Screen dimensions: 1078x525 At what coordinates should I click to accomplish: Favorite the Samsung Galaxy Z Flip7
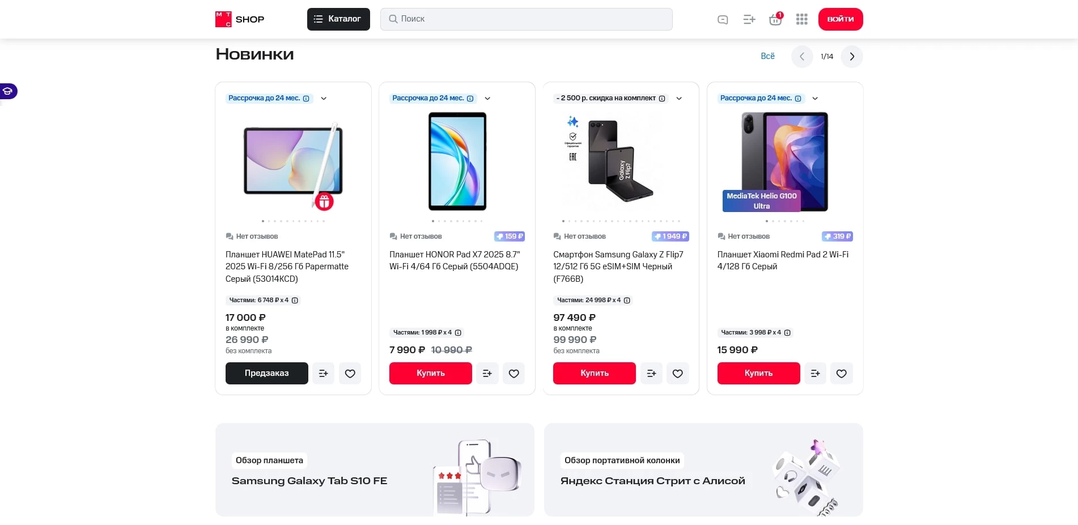point(678,373)
